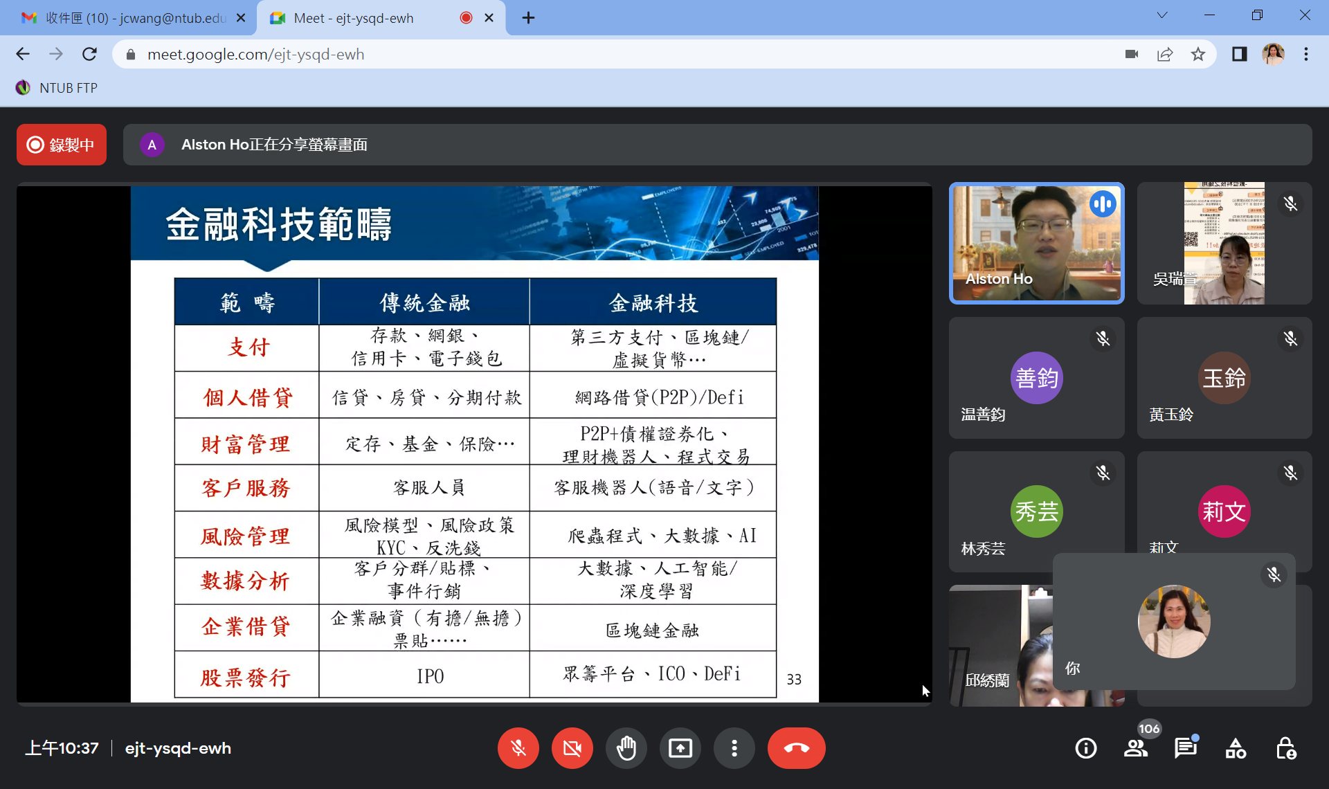Open meeting details info icon
This screenshot has width=1329, height=789.
click(1085, 748)
